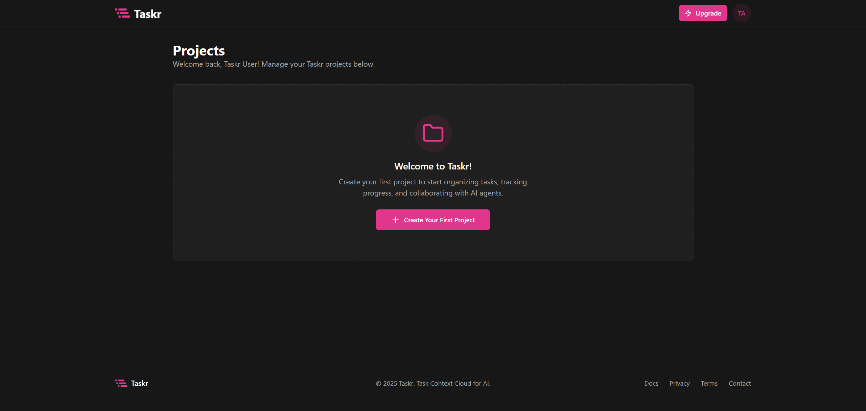The height and width of the screenshot is (411, 866).
Task: Click the Taskr wordmark in top navigation
Action: (x=147, y=14)
